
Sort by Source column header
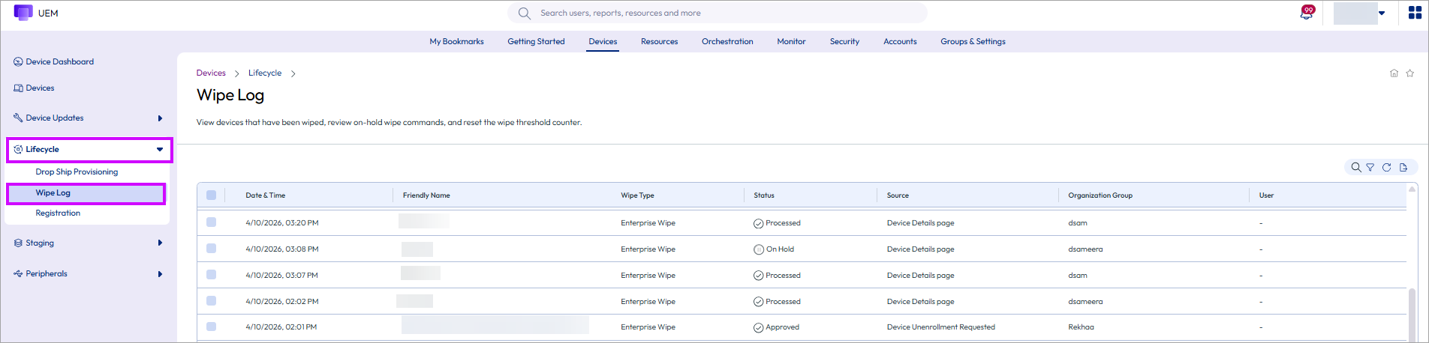(898, 195)
